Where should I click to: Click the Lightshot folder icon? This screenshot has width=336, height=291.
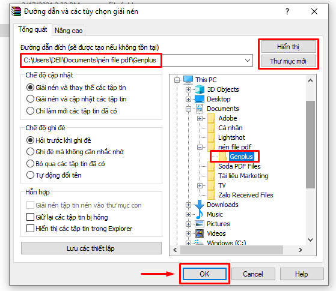[x=211, y=137]
